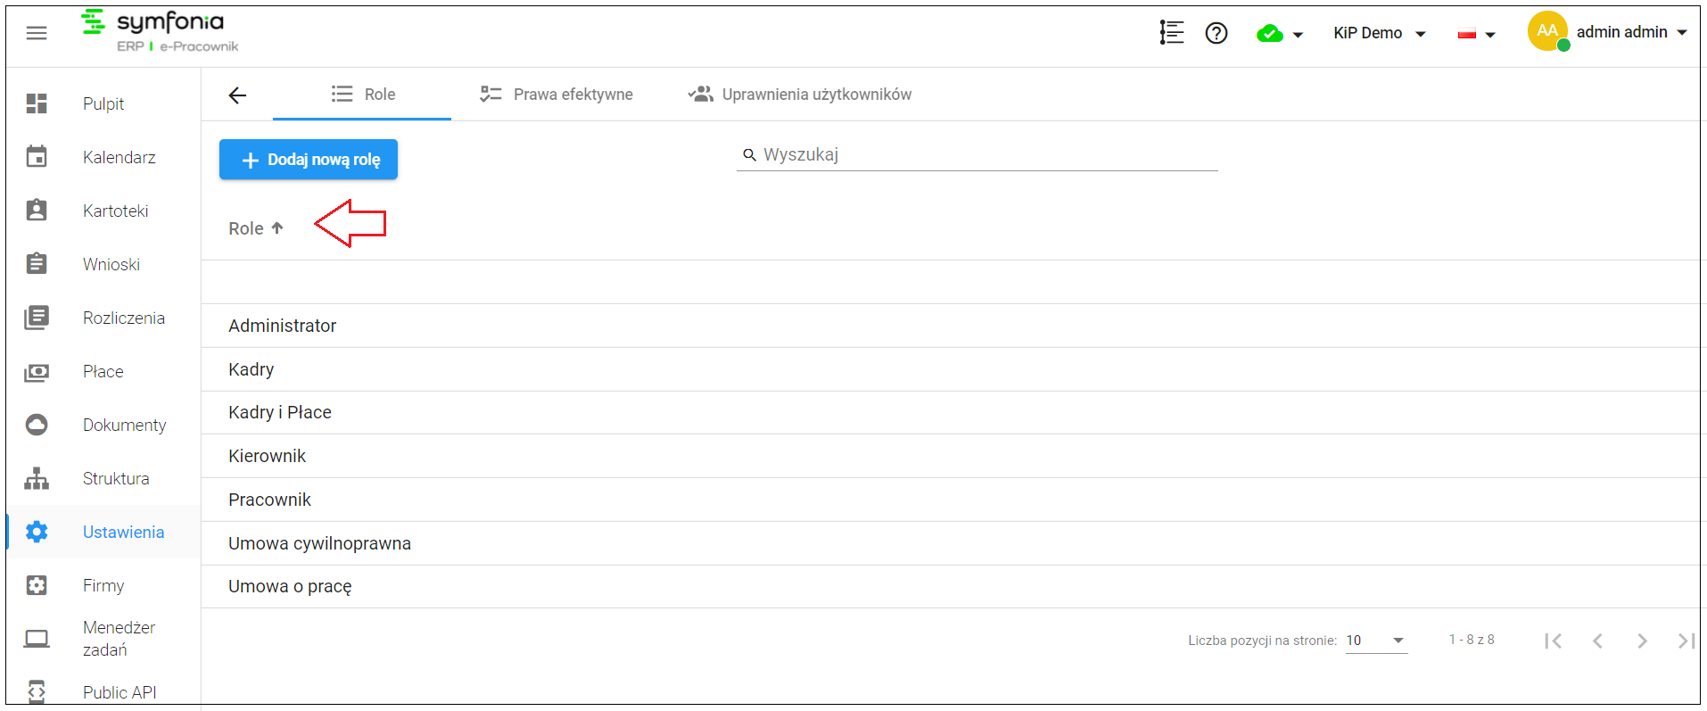The height and width of the screenshot is (711, 1707).
Task: Click the Pulpit dashboard icon
Action: point(37,103)
